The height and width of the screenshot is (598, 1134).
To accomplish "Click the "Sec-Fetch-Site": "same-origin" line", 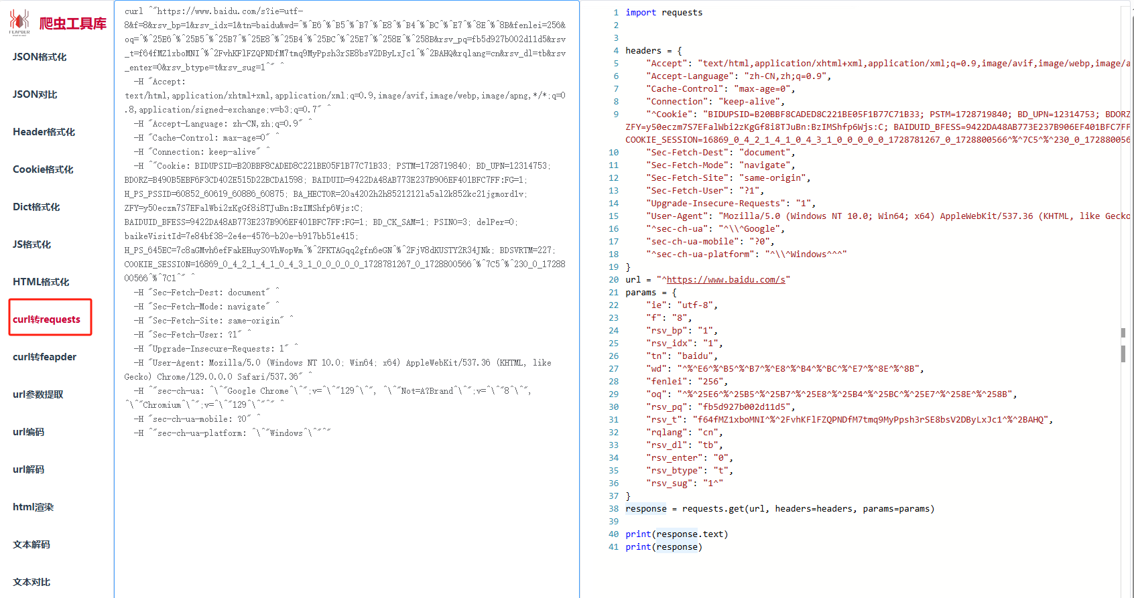I will click(729, 178).
